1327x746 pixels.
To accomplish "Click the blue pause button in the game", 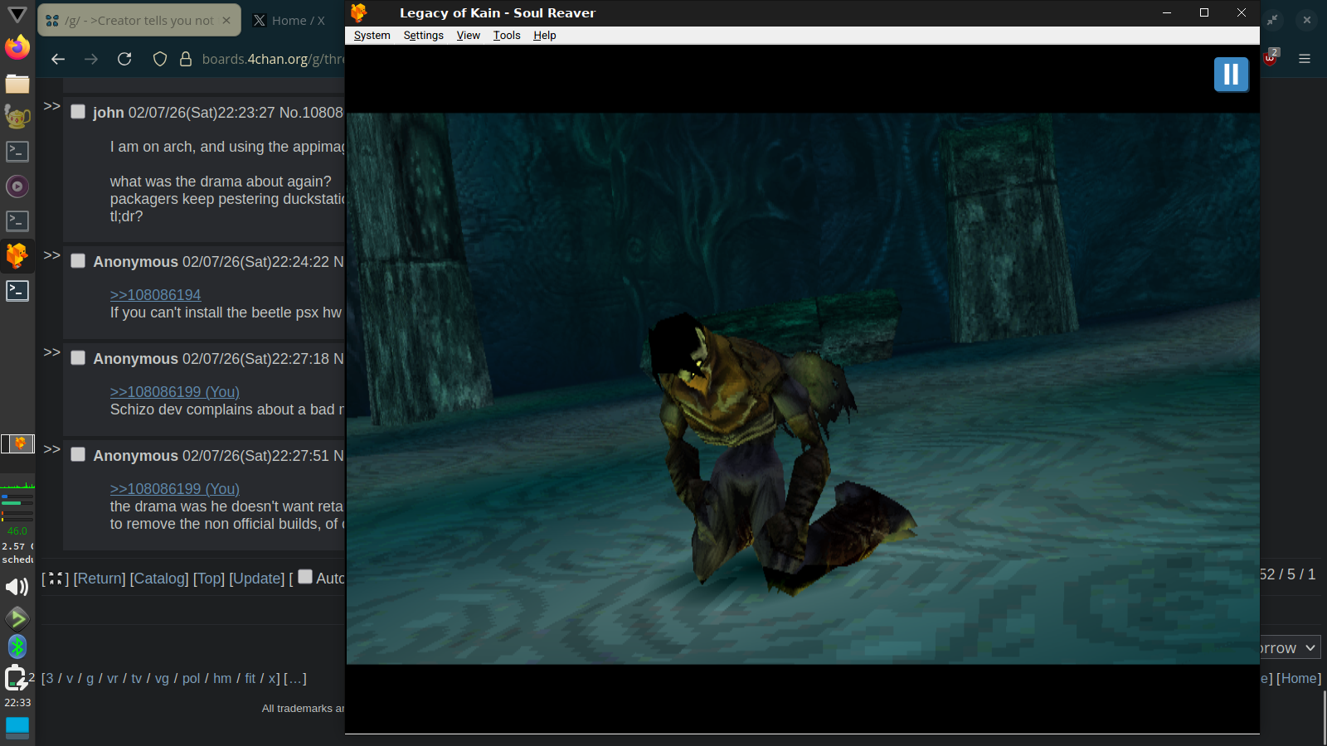I will [x=1231, y=75].
